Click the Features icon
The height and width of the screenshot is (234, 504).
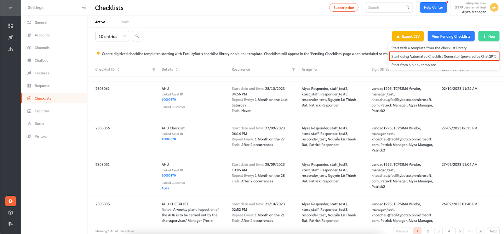29,73
